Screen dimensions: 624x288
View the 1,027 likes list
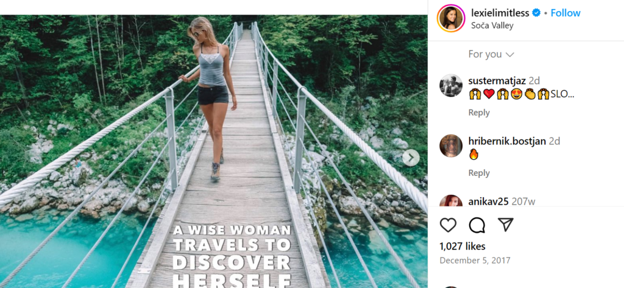463,246
